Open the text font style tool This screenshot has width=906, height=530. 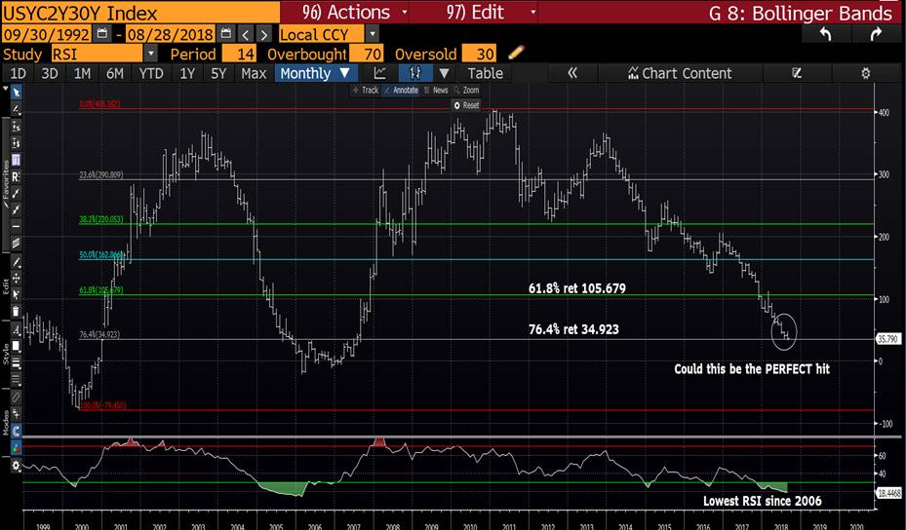17,330
